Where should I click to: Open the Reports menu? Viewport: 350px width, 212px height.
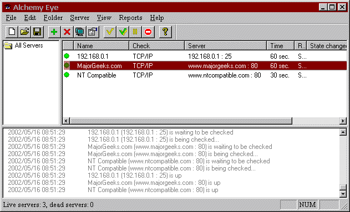pyautogui.click(x=130, y=18)
